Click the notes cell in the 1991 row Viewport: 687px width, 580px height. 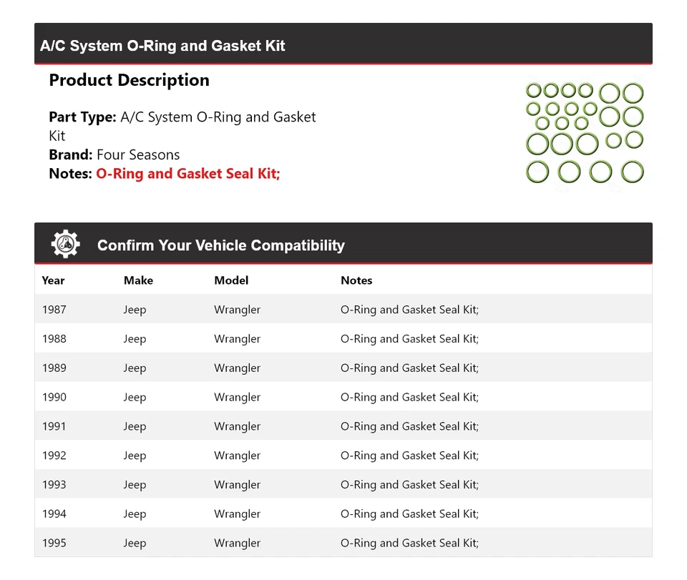click(x=409, y=427)
